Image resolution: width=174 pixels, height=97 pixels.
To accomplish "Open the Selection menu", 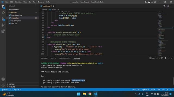I will pyautogui.click(x=18, y=2).
